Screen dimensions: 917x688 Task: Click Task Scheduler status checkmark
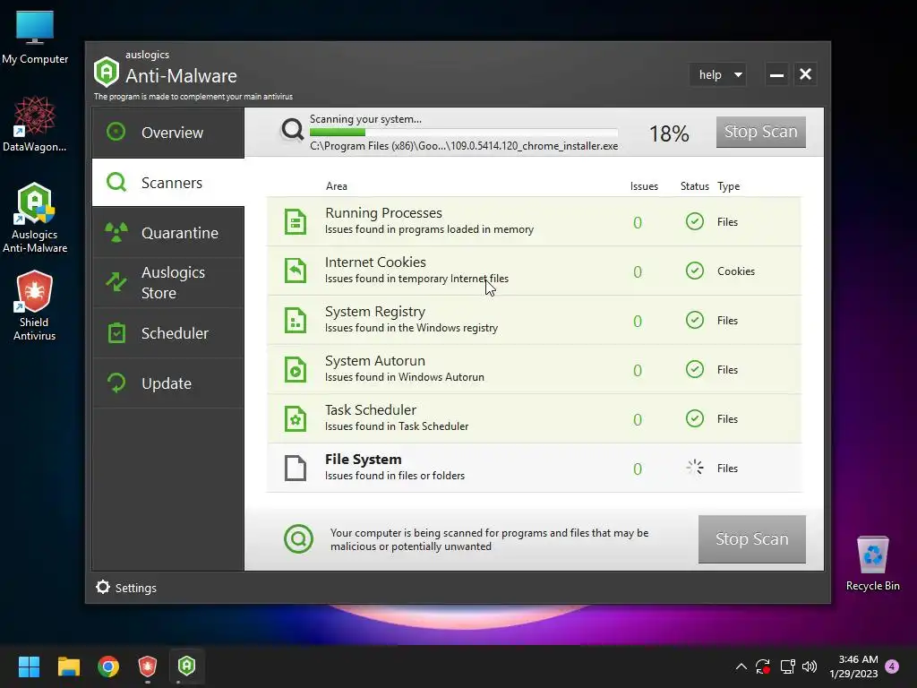(695, 417)
